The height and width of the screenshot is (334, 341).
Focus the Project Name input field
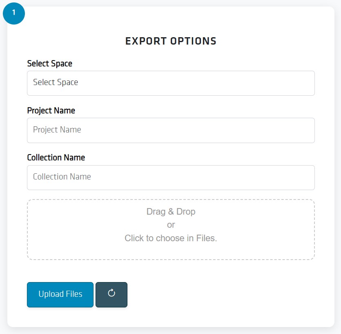(x=171, y=130)
